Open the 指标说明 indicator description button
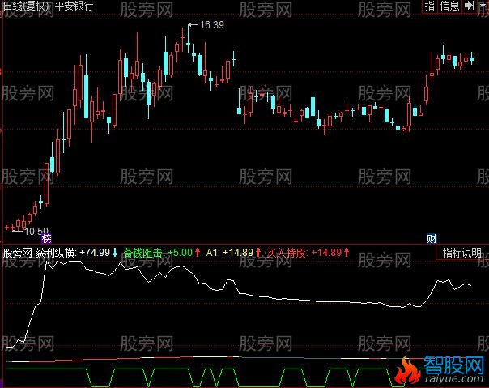The image size is (489, 388). tap(461, 253)
